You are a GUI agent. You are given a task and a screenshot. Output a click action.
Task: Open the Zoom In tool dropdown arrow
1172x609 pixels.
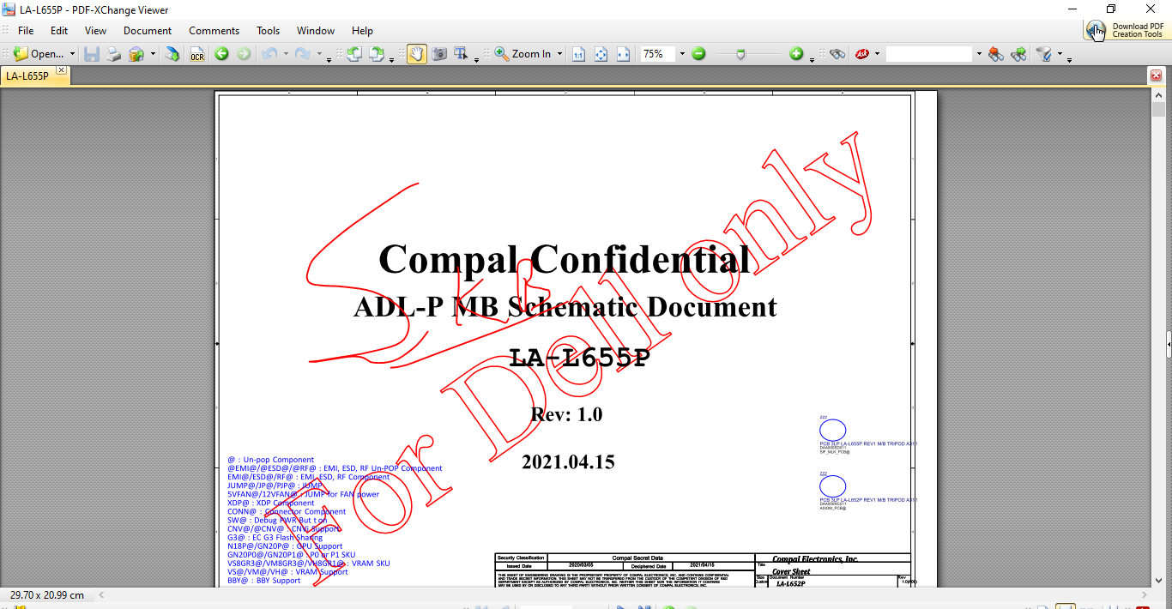point(559,54)
